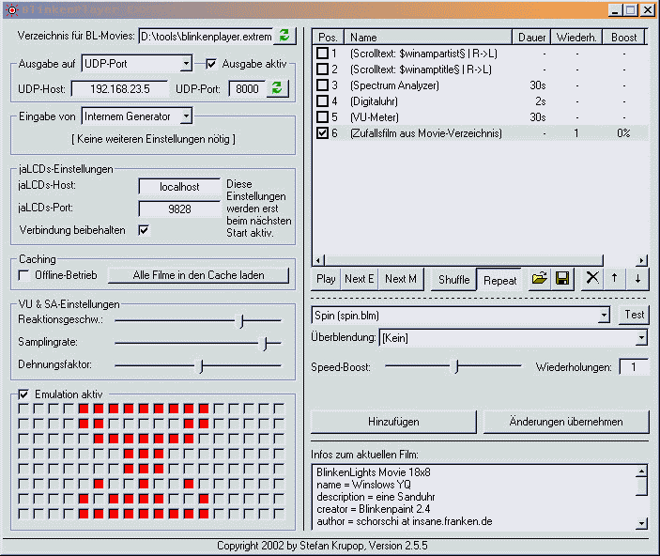
Task: Click the refresh icon next to UDP-Port field
Action: 276,88
